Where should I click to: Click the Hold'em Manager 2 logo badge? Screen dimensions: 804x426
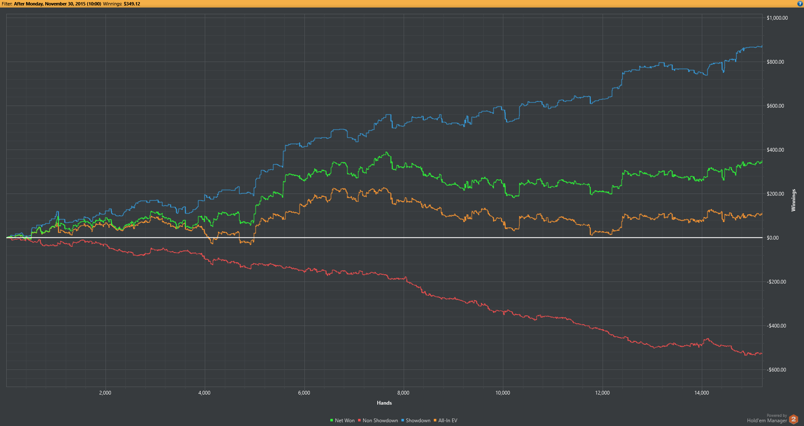coord(794,419)
